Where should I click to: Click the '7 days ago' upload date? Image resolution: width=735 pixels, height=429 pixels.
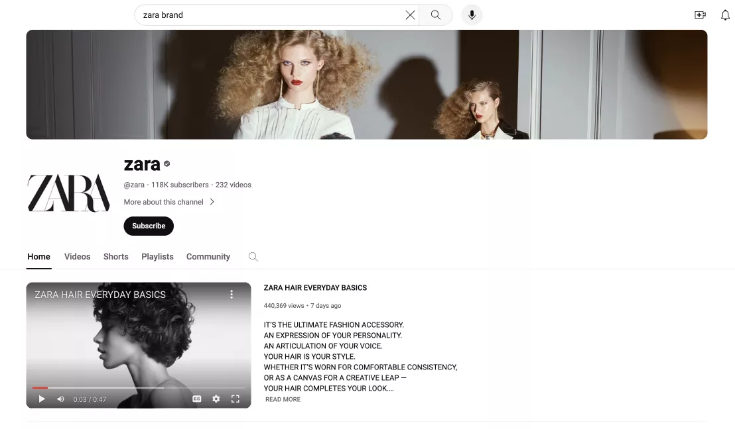[x=326, y=305]
